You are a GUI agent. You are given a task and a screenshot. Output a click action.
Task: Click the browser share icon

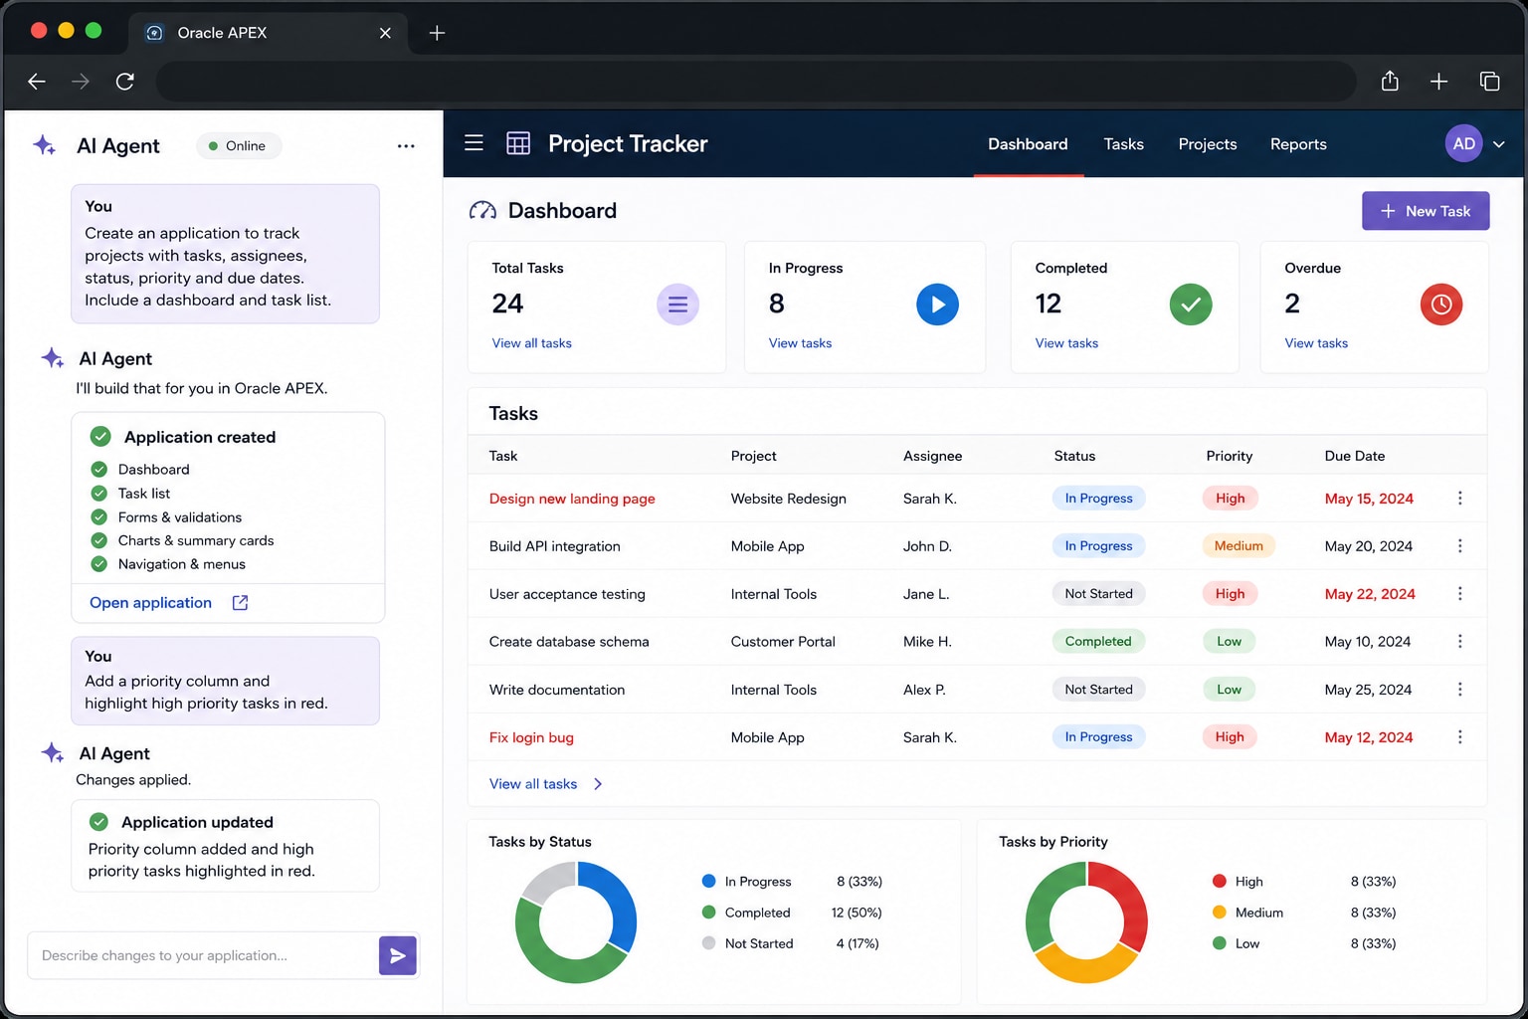tap(1390, 82)
